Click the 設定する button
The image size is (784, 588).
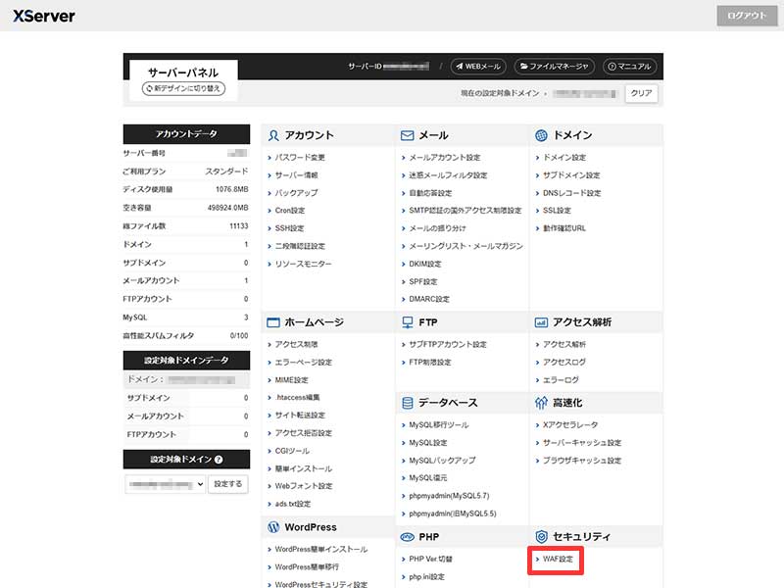[228, 484]
